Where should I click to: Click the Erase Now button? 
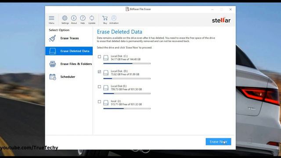coord(218,142)
